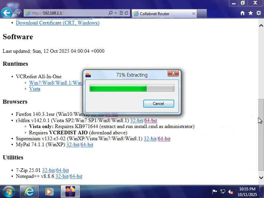The width and height of the screenshot is (264, 198).
Task: Click the Utilities heading
Action: click(13, 157)
